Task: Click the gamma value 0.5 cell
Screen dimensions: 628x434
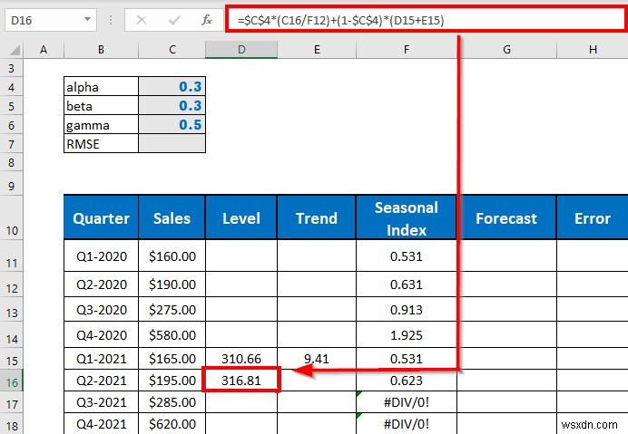Action: 172,125
